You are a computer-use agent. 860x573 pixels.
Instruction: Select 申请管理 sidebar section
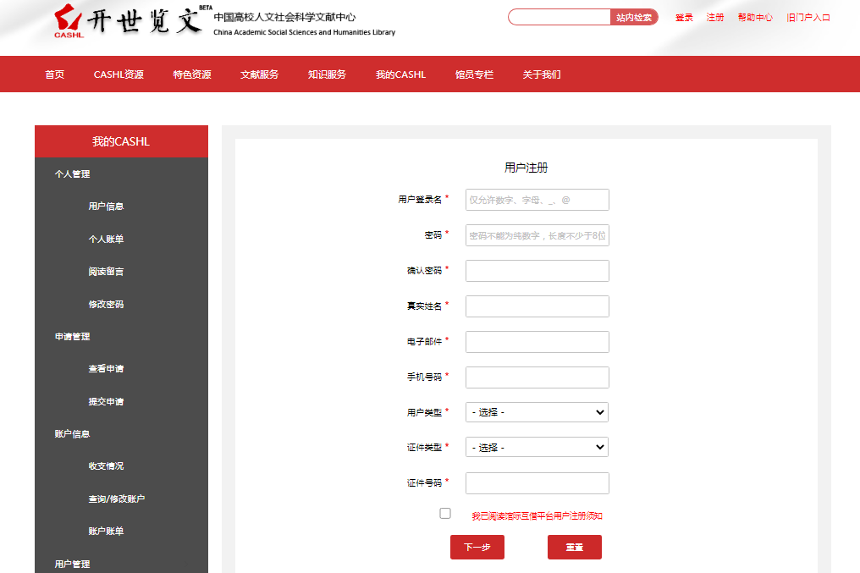pyautogui.click(x=73, y=337)
